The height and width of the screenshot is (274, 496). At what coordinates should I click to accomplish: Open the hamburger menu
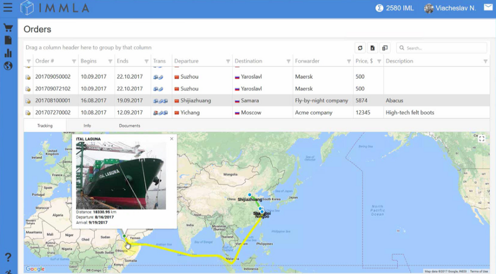[8, 7]
